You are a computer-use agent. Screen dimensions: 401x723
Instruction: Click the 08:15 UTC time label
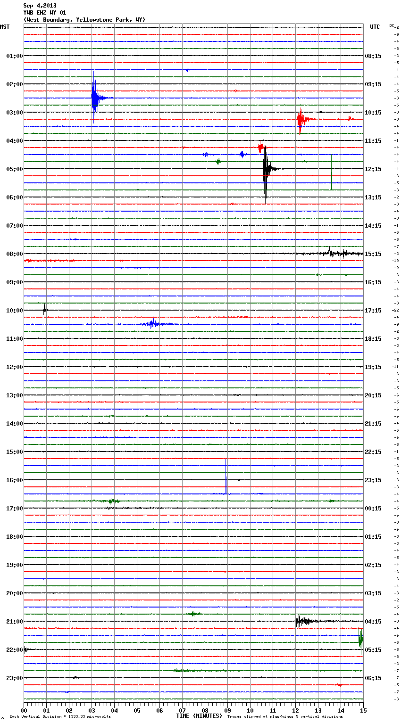pos(373,56)
